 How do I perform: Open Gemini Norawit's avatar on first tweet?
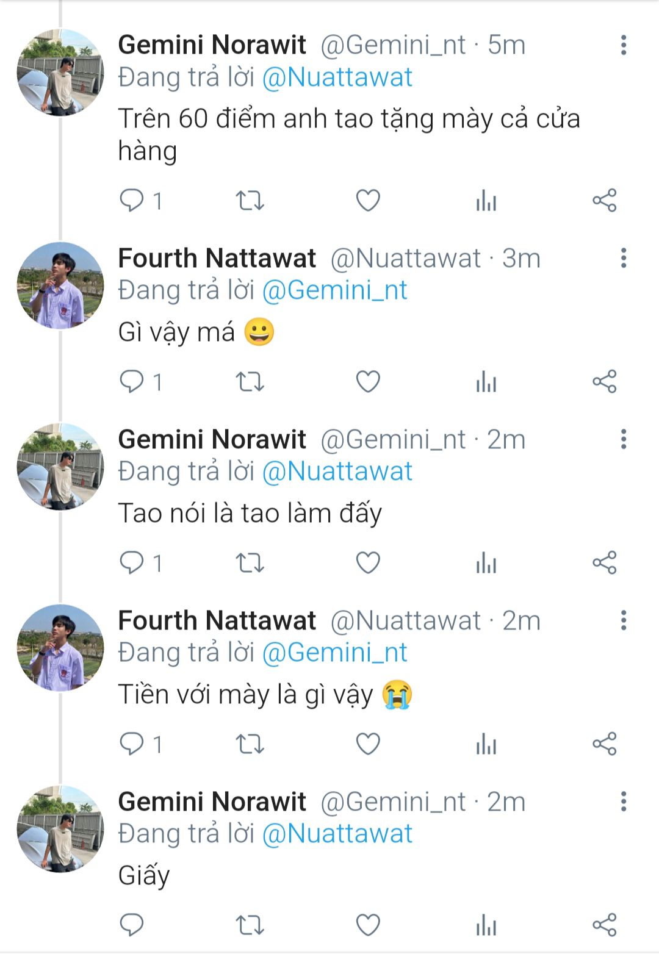(x=60, y=72)
